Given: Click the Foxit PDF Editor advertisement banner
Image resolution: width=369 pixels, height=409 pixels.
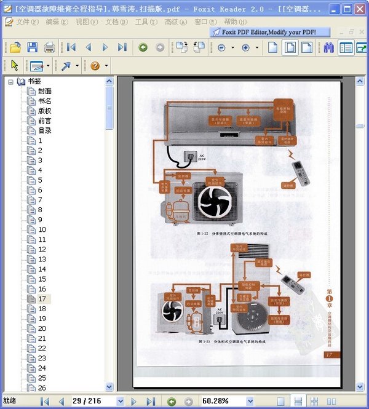Looking at the screenshot, I should pyautogui.click(x=269, y=32).
